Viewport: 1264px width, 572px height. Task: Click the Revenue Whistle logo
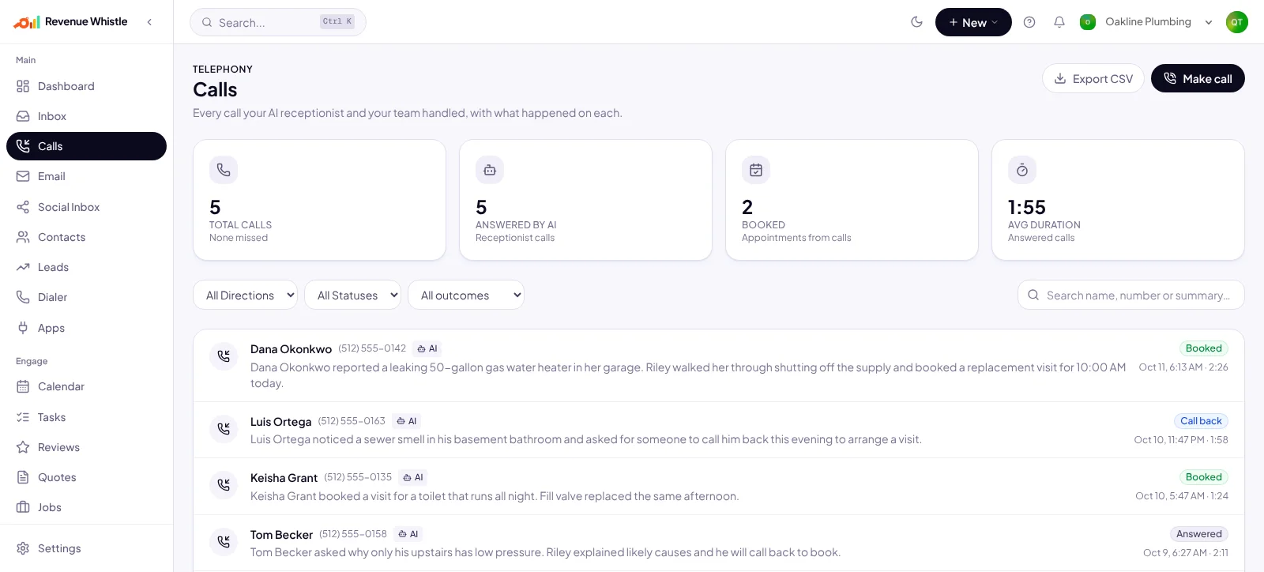point(70,22)
